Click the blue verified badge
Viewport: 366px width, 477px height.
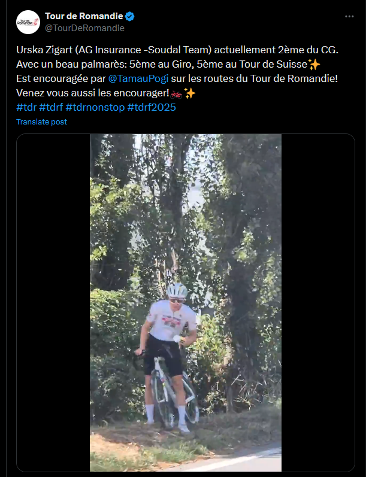tap(129, 16)
